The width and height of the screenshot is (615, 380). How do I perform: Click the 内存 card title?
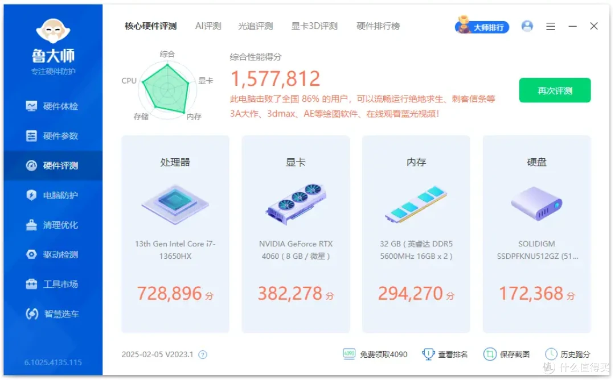point(416,162)
